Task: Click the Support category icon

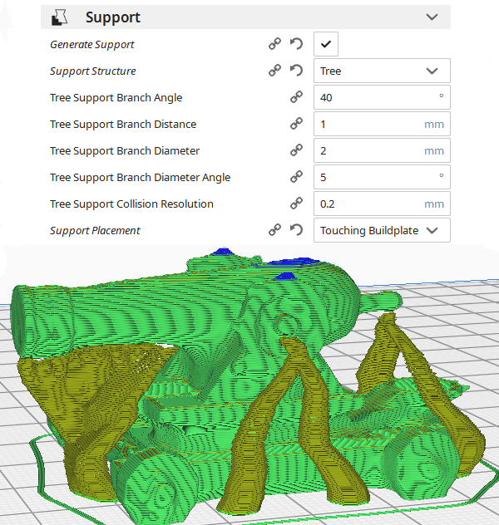Action: (x=59, y=17)
